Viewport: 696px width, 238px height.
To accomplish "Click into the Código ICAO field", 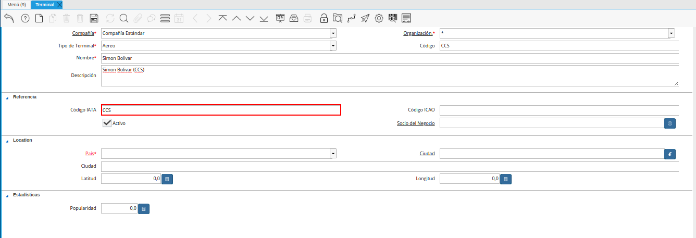I will pos(558,110).
